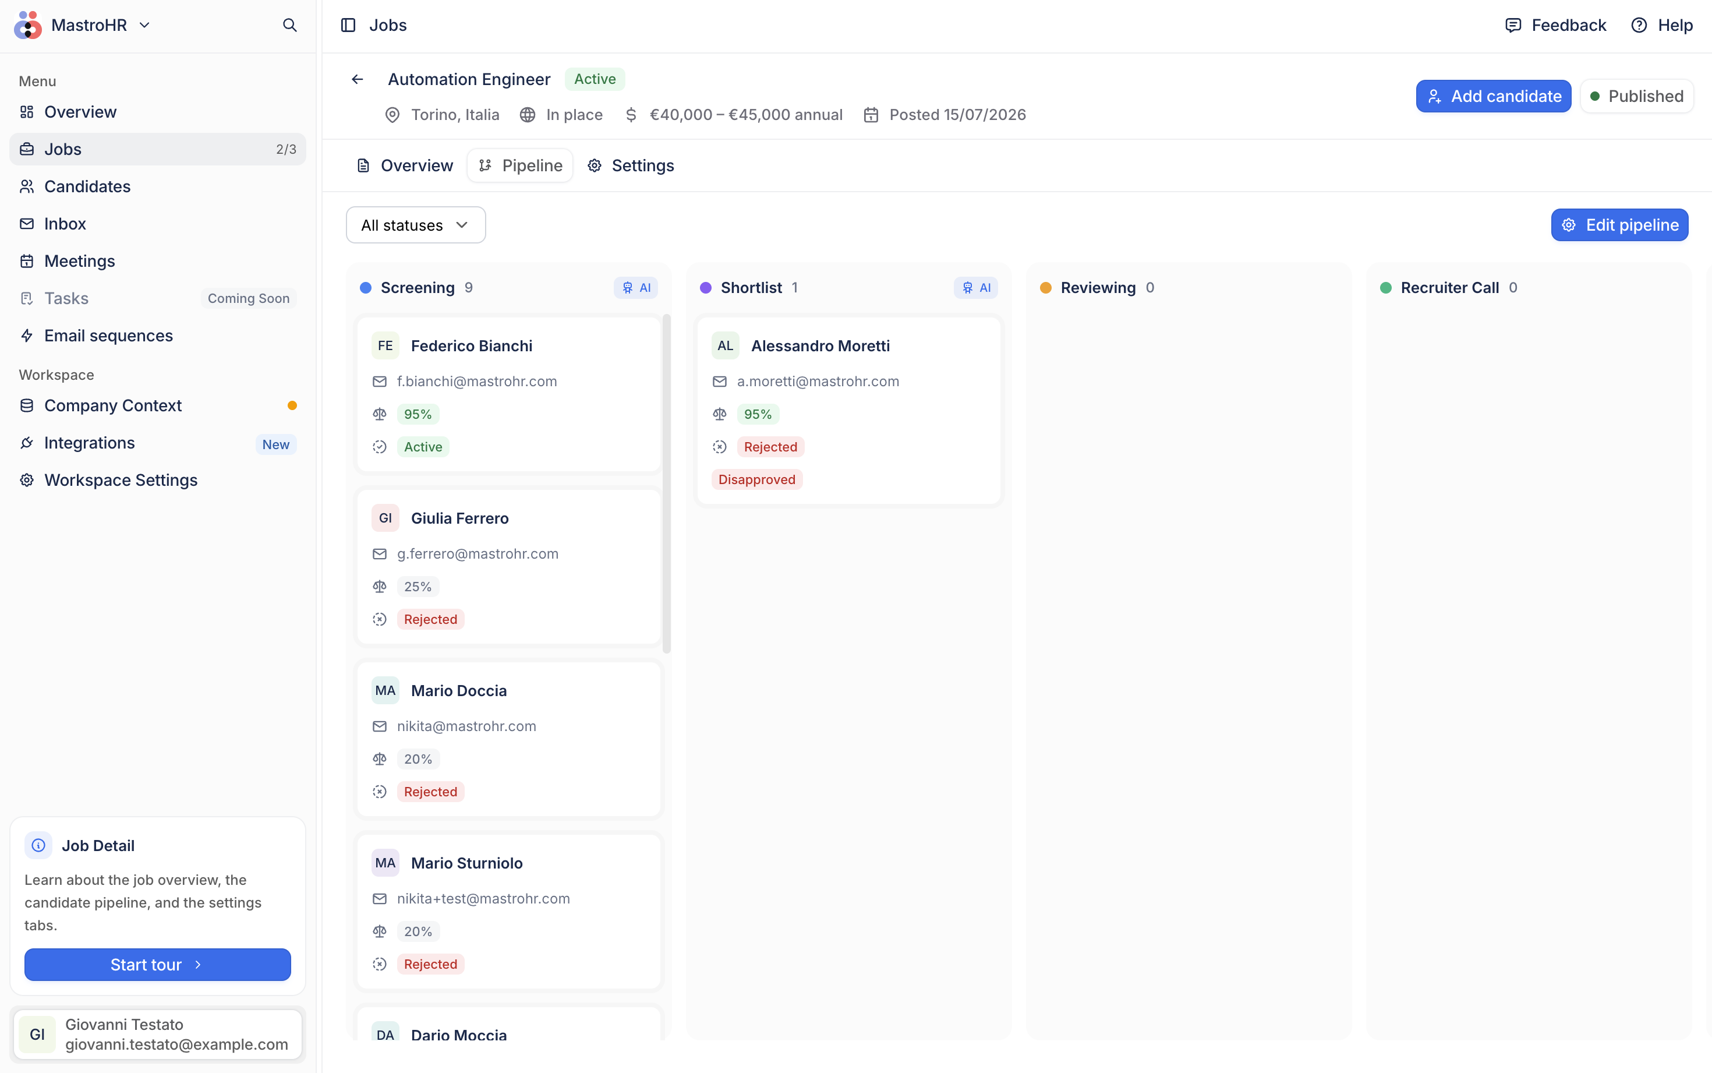Click the Help question mark icon
This screenshot has height=1073, width=1712.
[1639, 26]
